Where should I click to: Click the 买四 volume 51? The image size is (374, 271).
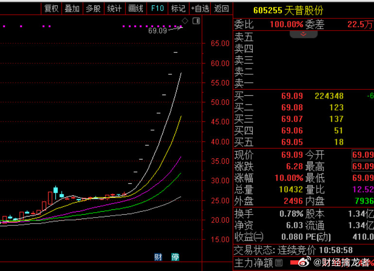pos(339,131)
